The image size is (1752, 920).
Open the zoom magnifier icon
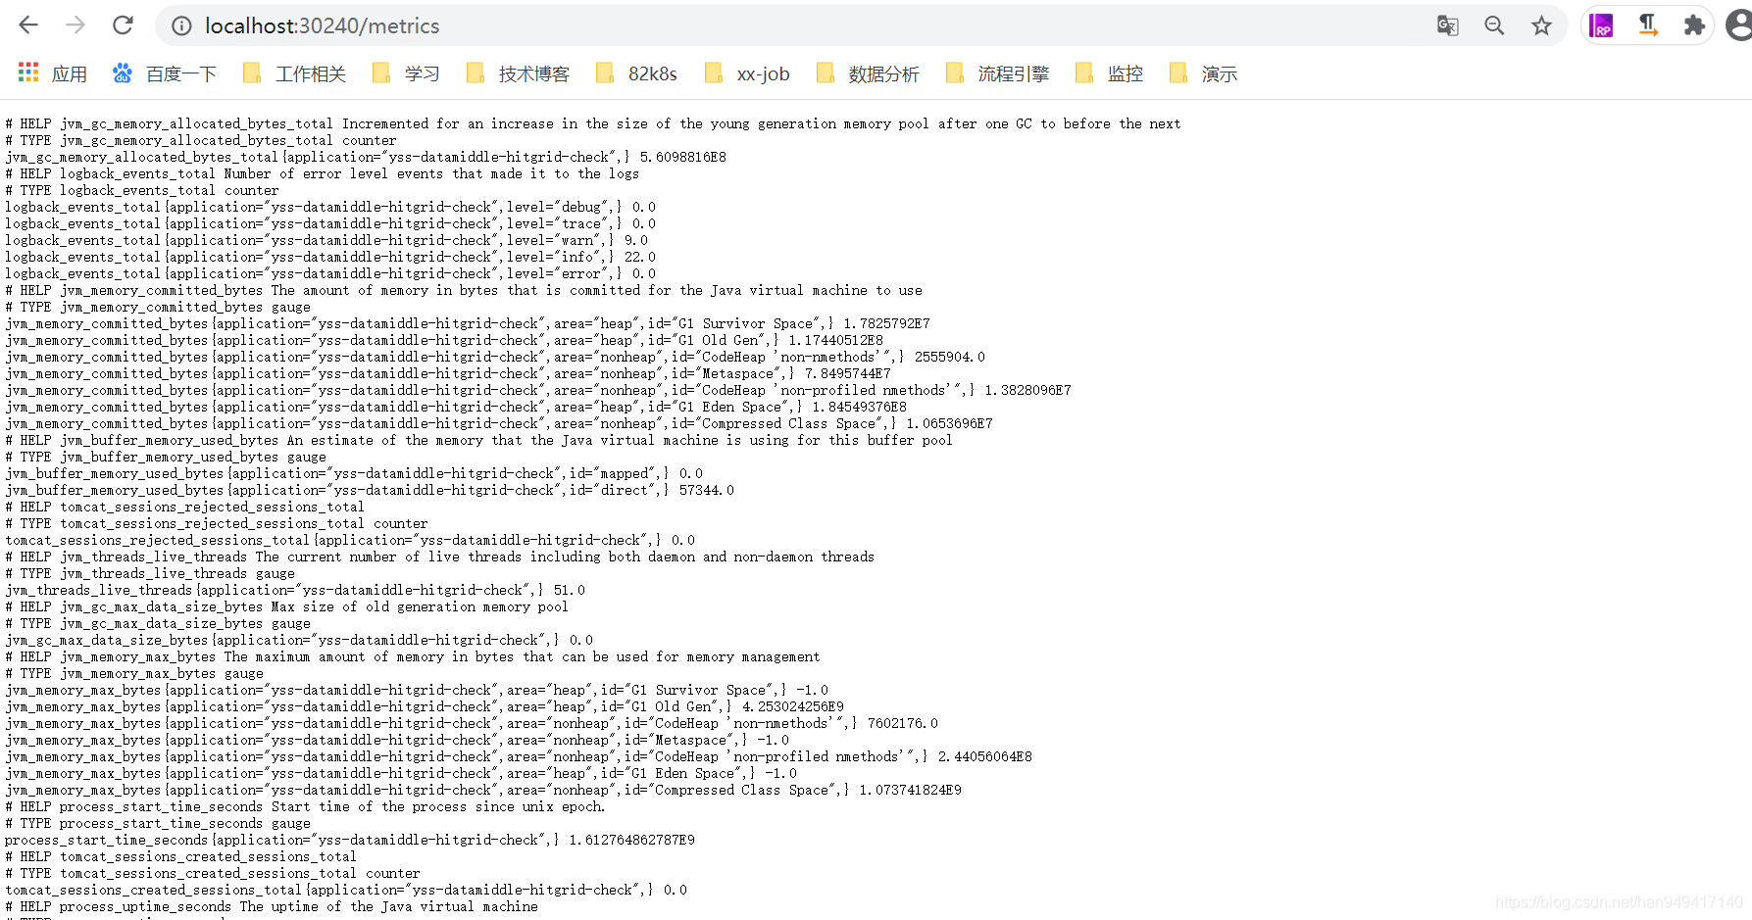1494,25
